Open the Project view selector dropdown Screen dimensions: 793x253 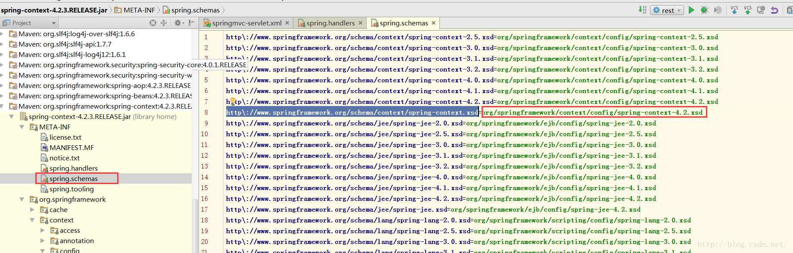point(29,23)
